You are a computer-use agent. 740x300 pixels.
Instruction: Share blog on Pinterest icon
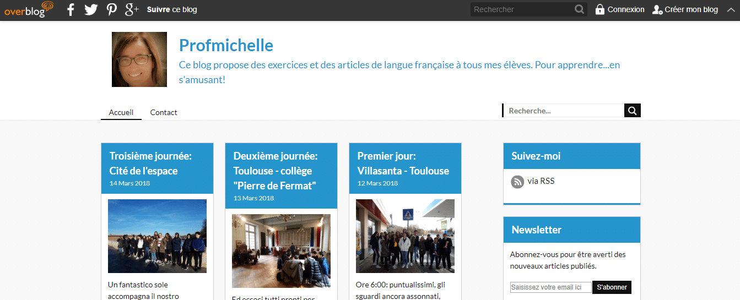(112, 9)
